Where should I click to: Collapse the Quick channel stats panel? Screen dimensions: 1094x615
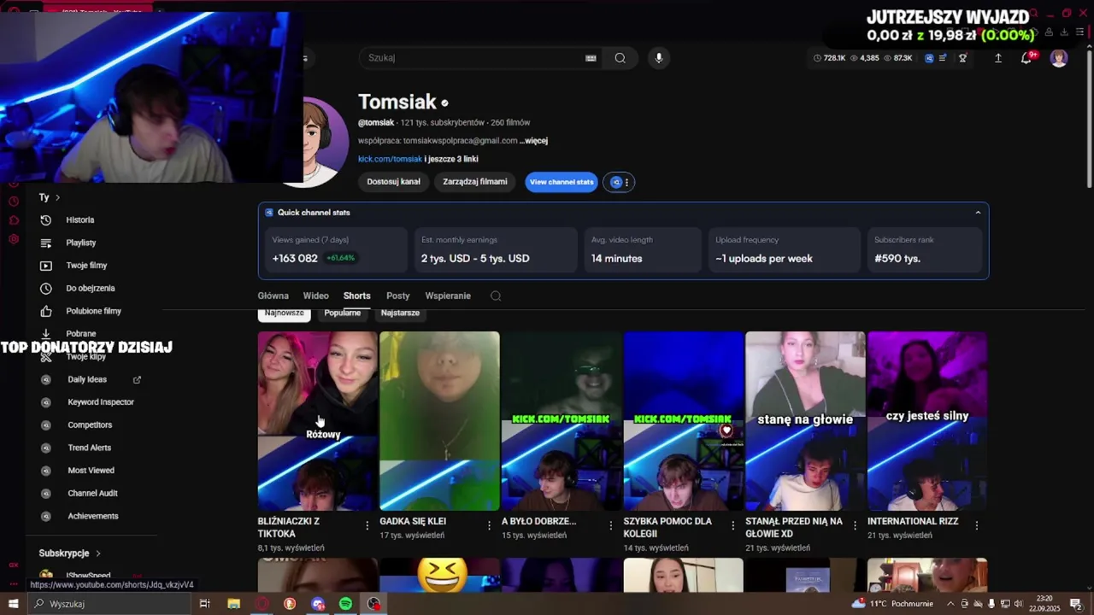978,213
